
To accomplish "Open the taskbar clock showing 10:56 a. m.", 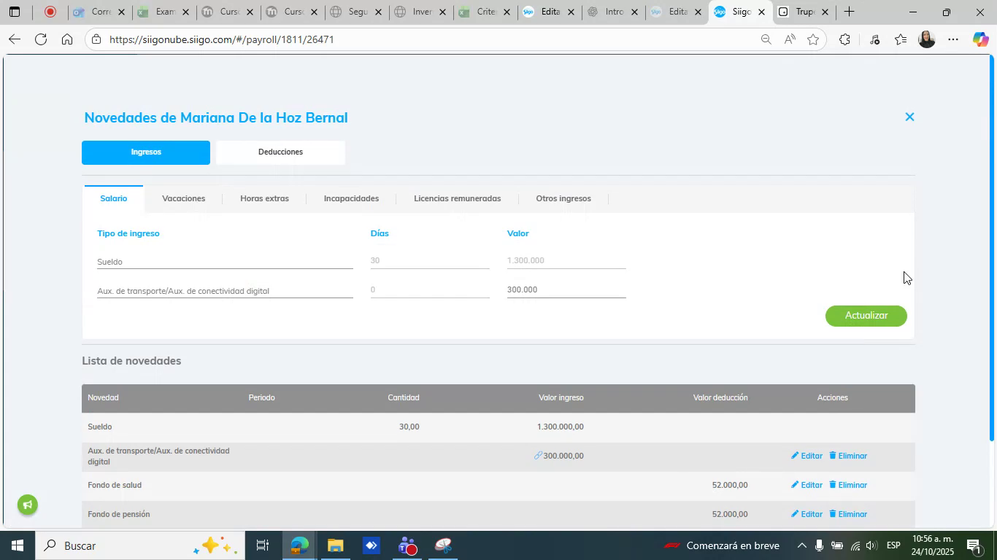I will pyautogui.click(x=931, y=545).
